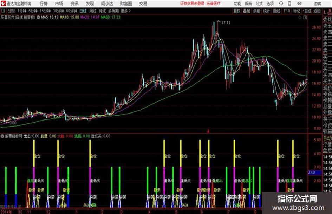The width and height of the screenshot is (332, 214).
Task: Click the 9.00 low price label
Action: pos(13,123)
